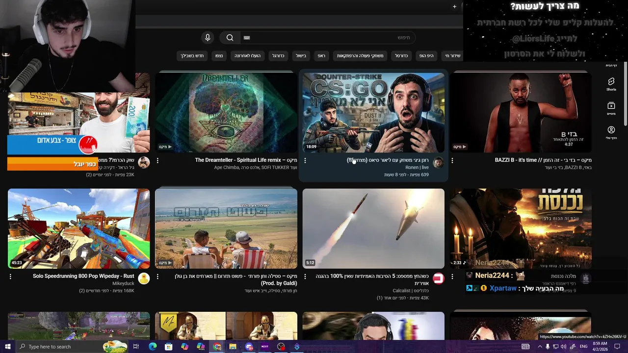This screenshot has width=628, height=353.
Task: Play the CS:GO Counter-Strike video thumbnail
Action: click(373, 113)
